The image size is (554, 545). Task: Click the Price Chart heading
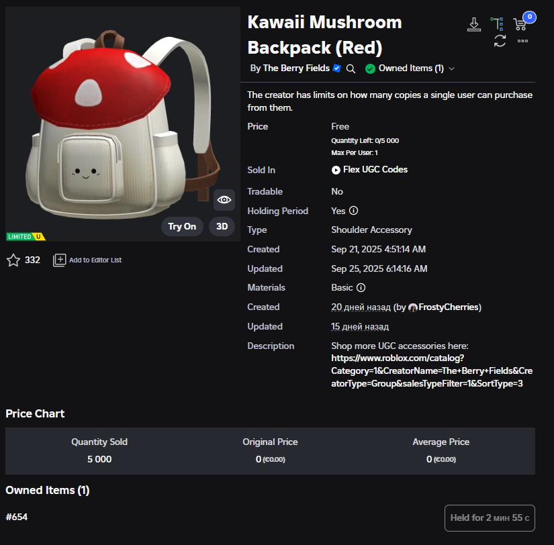(x=35, y=413)
